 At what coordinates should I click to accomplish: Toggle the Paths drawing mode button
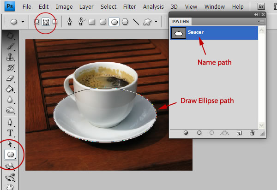tap(46, 22)
